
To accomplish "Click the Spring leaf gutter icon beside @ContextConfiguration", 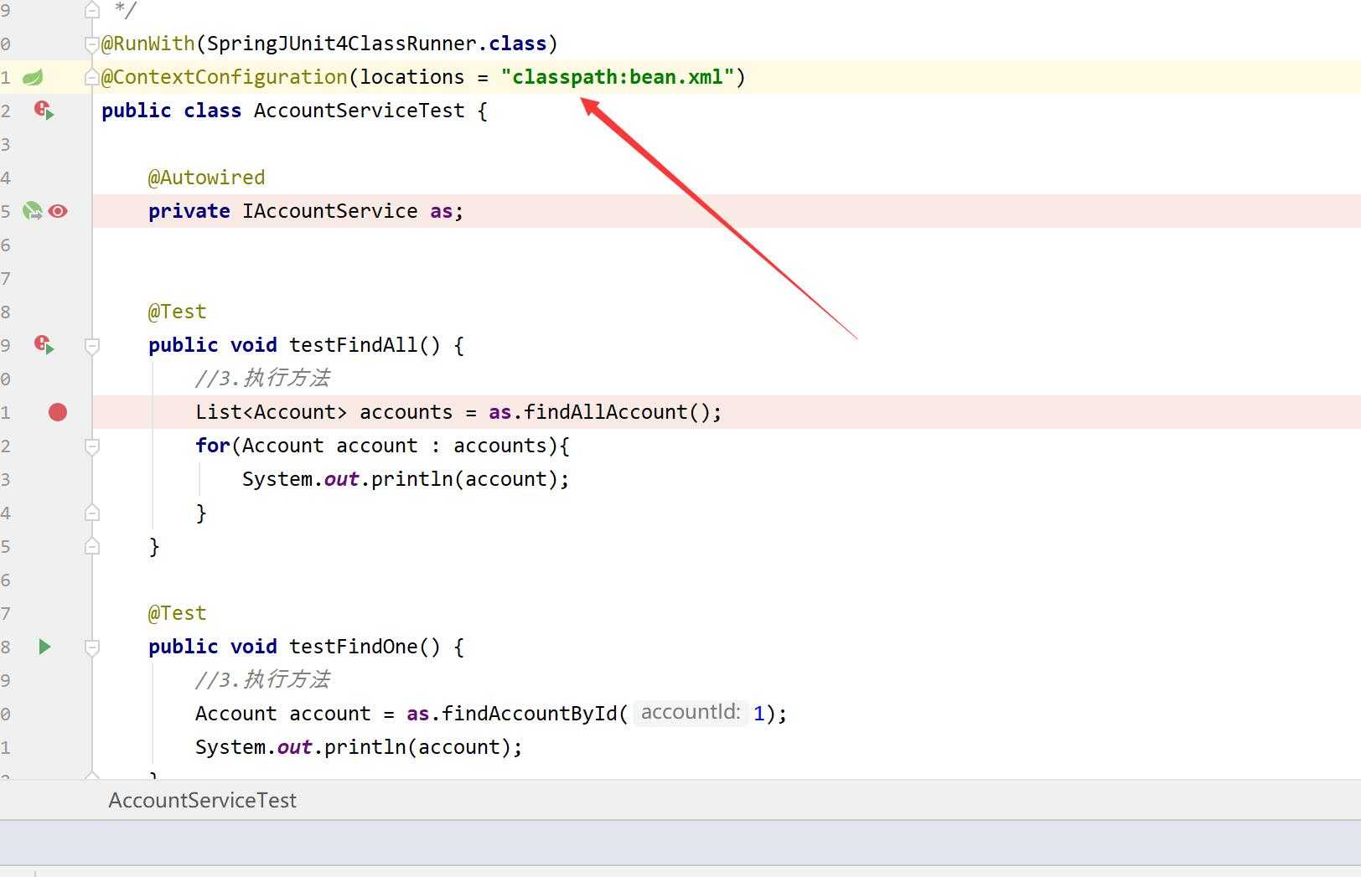I will [33, 77].
